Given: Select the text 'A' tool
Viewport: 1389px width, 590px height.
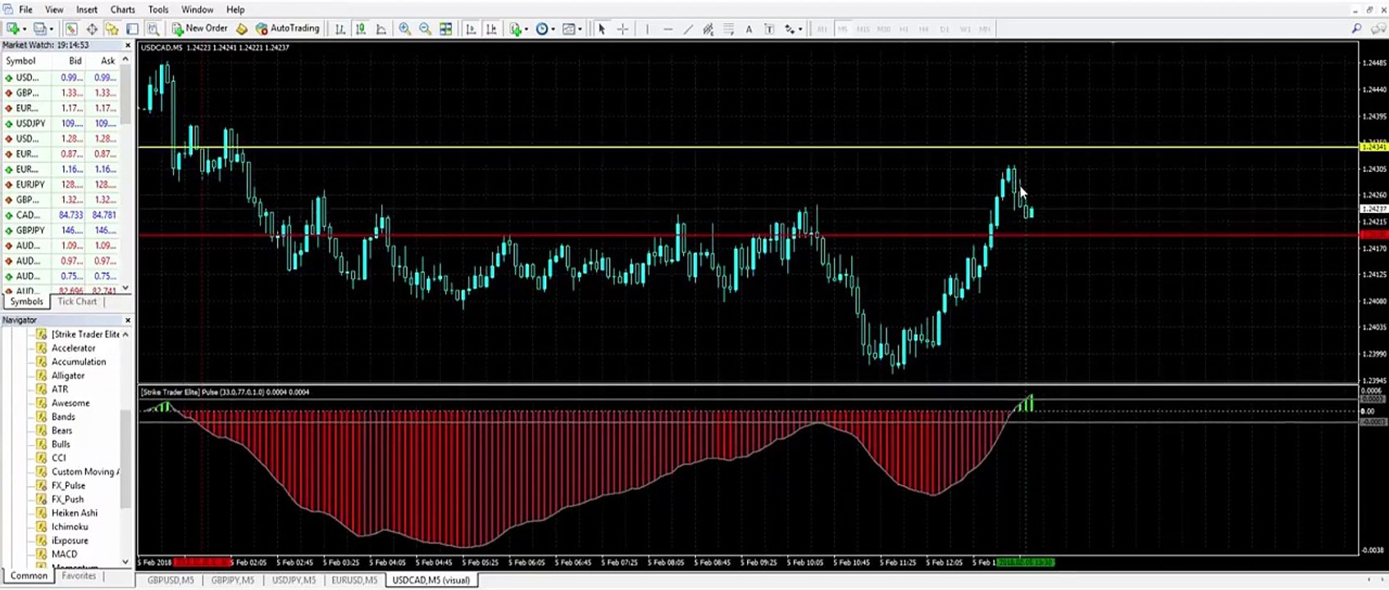Looking at the screenshot, I should 749,29.
